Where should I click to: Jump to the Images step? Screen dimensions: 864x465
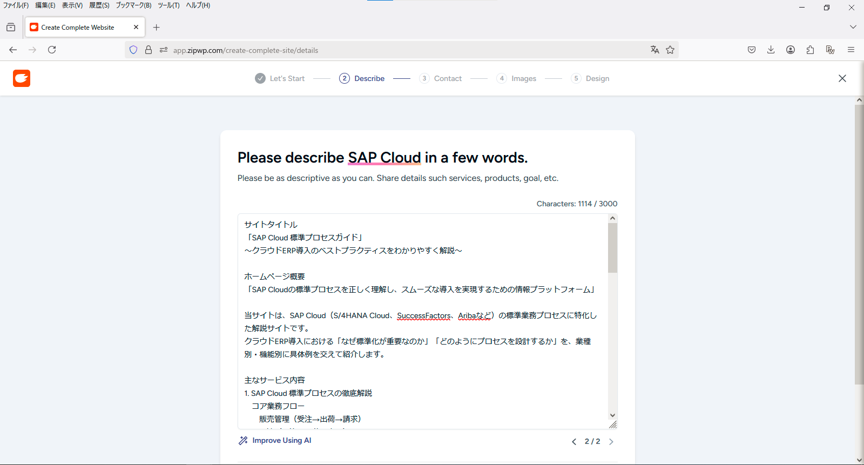tap(516, 78)
